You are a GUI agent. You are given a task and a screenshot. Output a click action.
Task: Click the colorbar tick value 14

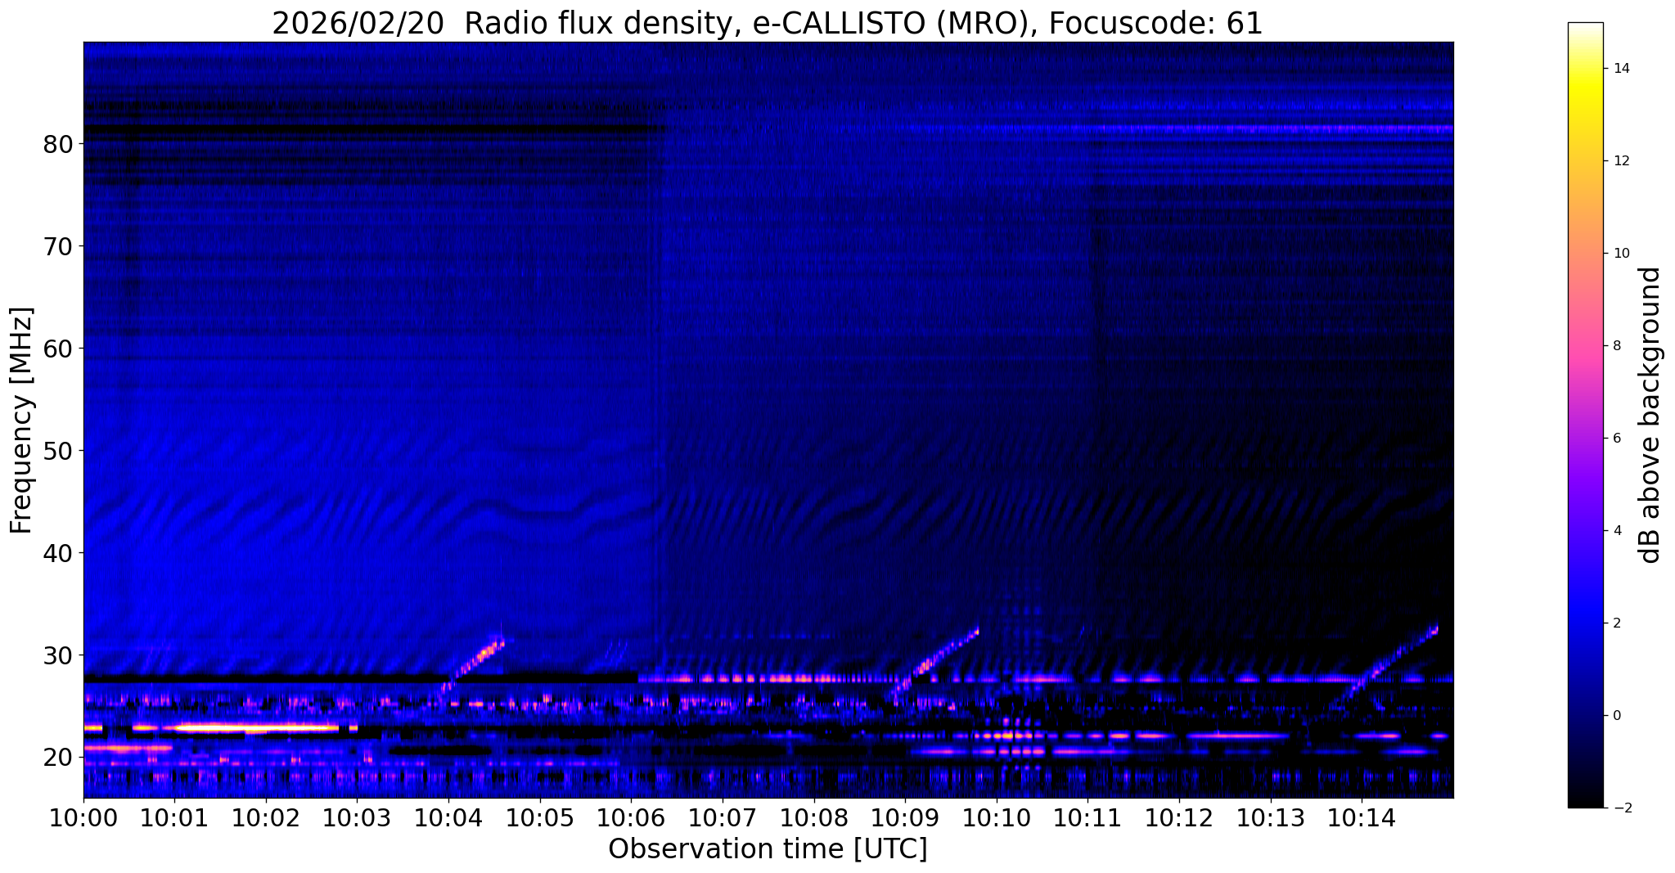(x=1620, y=69)
